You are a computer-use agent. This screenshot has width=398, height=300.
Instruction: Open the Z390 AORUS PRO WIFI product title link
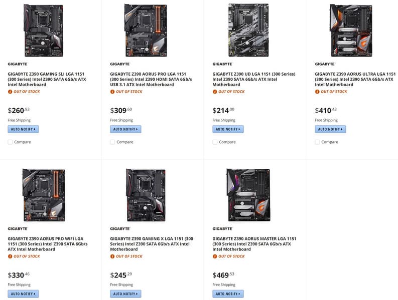(x=48, y=244)
